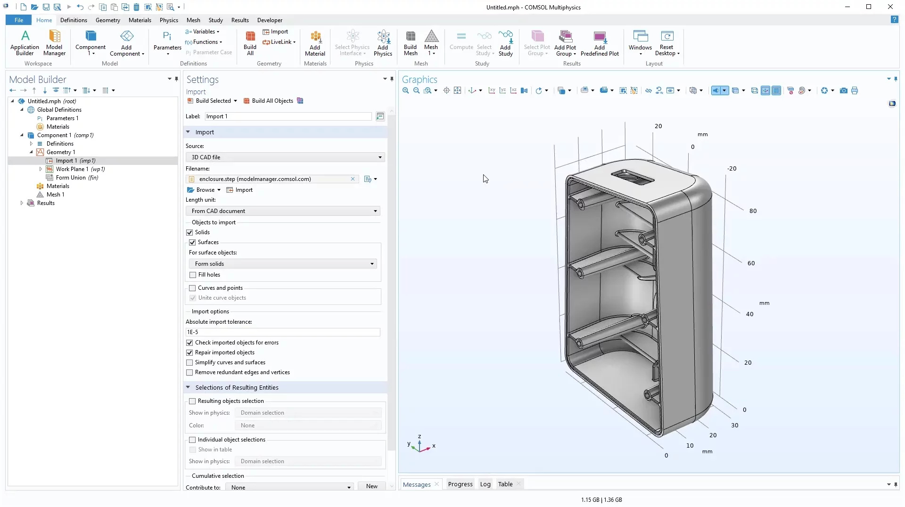Click the Import button in Geometry ribbon

tap(275, 32)
